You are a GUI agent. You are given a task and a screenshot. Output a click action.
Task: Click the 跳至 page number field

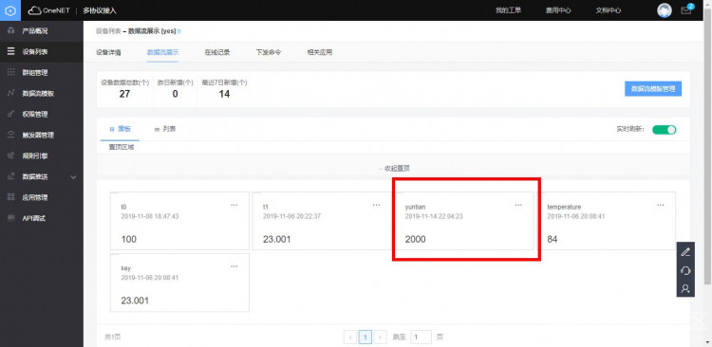coord(421,337)
